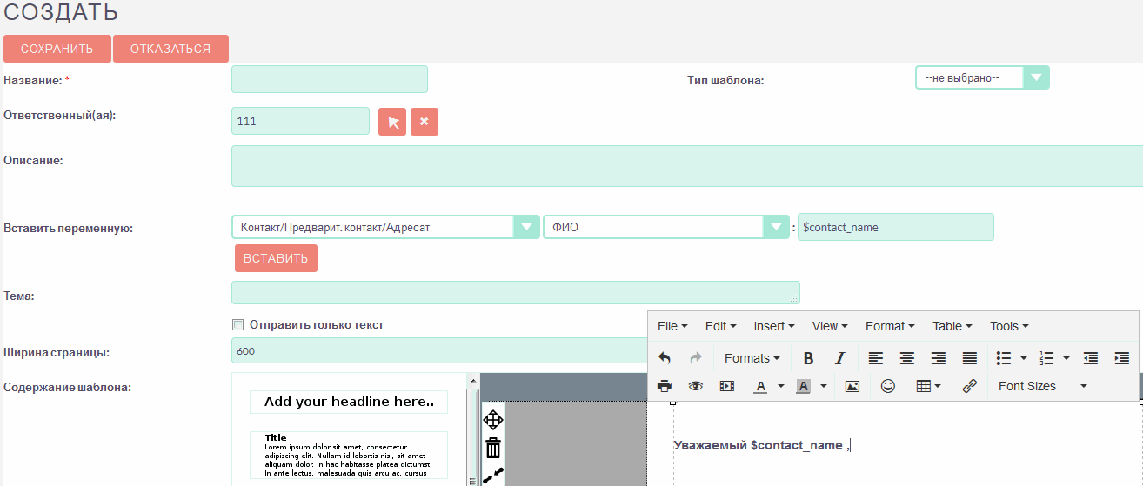
Task: Click the undo arrow in editor toolbar
Action: pyautogui.click(x=665, y=358)
